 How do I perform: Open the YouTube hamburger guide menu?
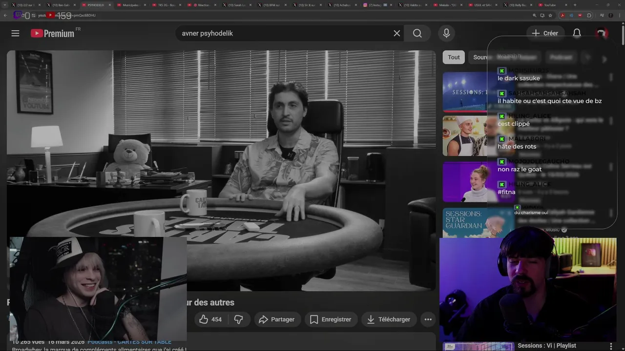point(15,33)
